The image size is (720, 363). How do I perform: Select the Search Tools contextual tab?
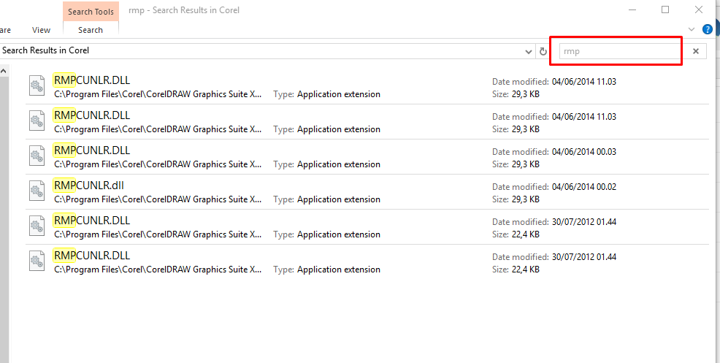[x=91, y=12]
